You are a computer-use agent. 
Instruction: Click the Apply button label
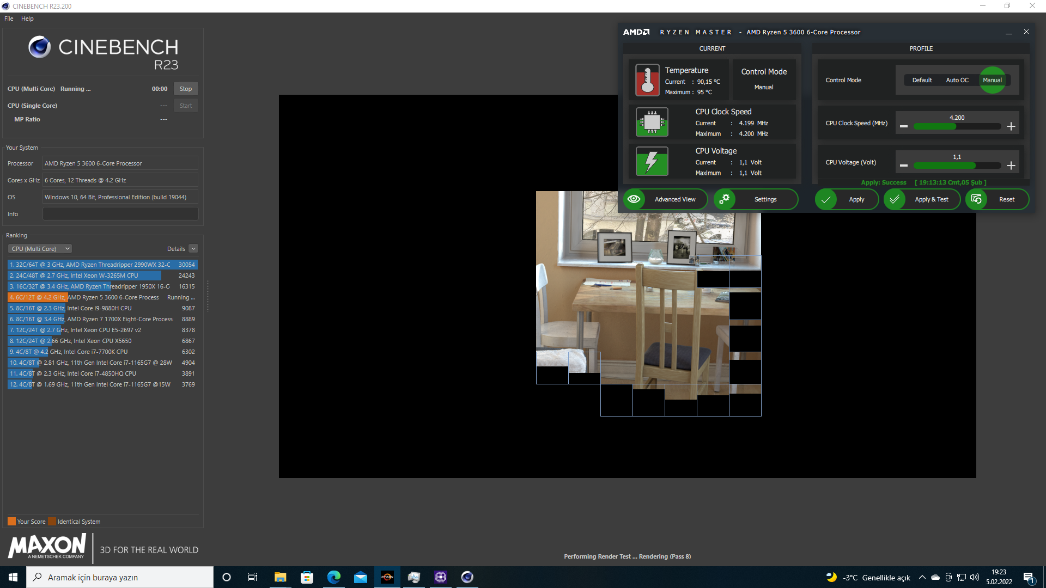coord(856,199)
